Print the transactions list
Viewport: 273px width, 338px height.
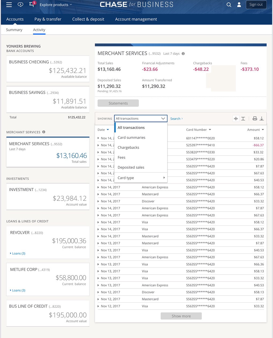(255, 118)
